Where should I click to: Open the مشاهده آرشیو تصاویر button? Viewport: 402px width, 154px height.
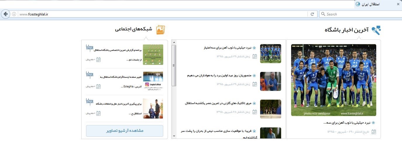click(125, 131)
